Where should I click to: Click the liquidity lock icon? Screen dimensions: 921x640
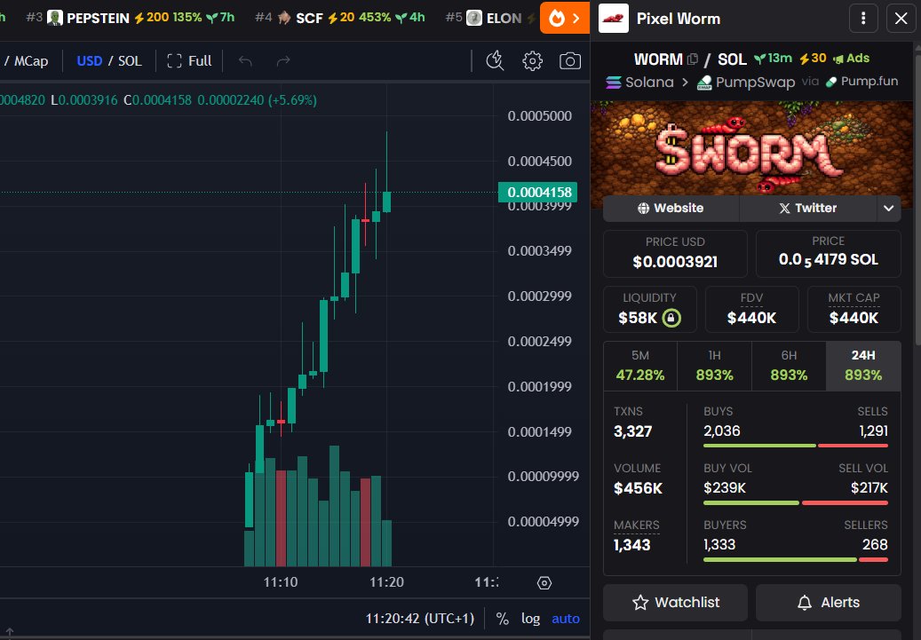pyautogui.click(x=671, y=318)
